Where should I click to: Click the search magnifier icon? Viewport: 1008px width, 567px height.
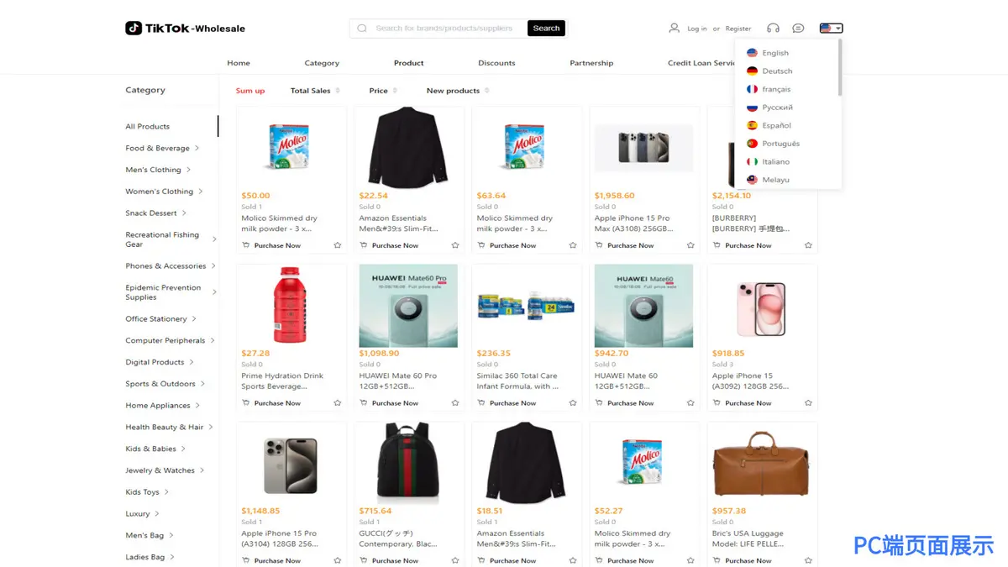[362, 29]
